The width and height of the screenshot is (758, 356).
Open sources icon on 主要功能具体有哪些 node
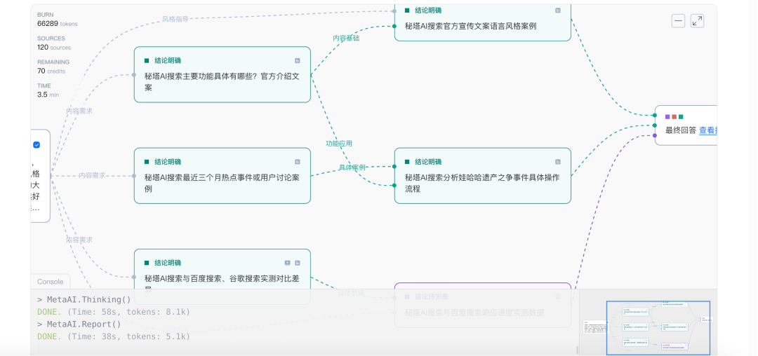(298, 61)
